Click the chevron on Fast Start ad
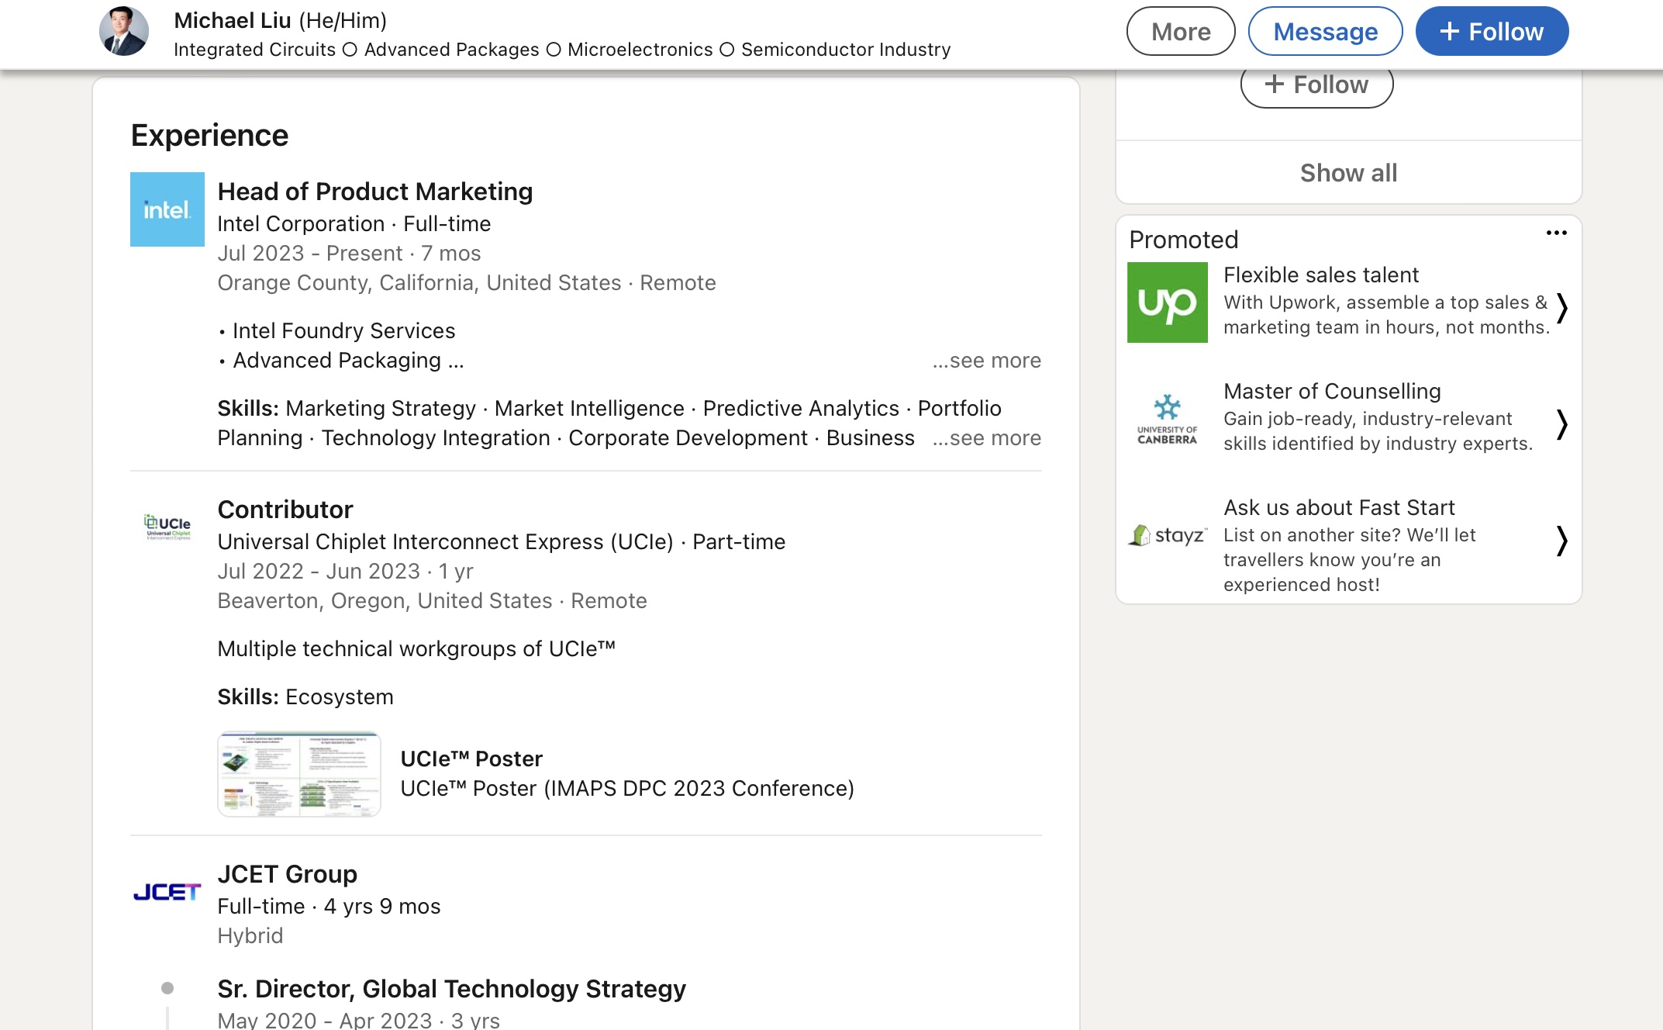This screenshot has width=1663, height=1030. 1562,541
